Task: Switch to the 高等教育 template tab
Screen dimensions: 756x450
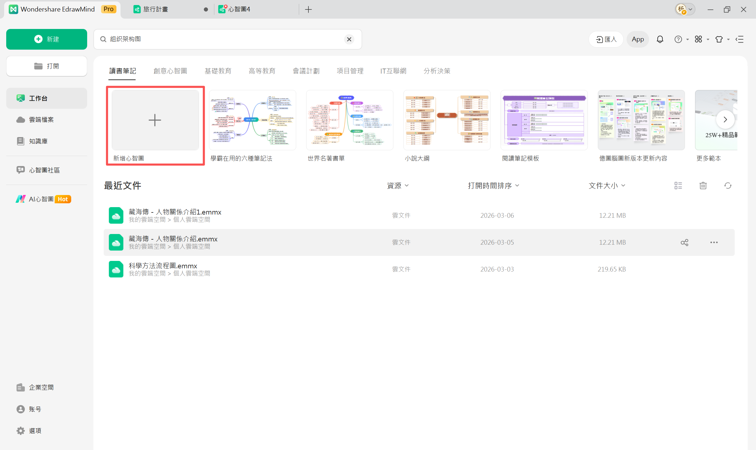Action: (262, 71)
